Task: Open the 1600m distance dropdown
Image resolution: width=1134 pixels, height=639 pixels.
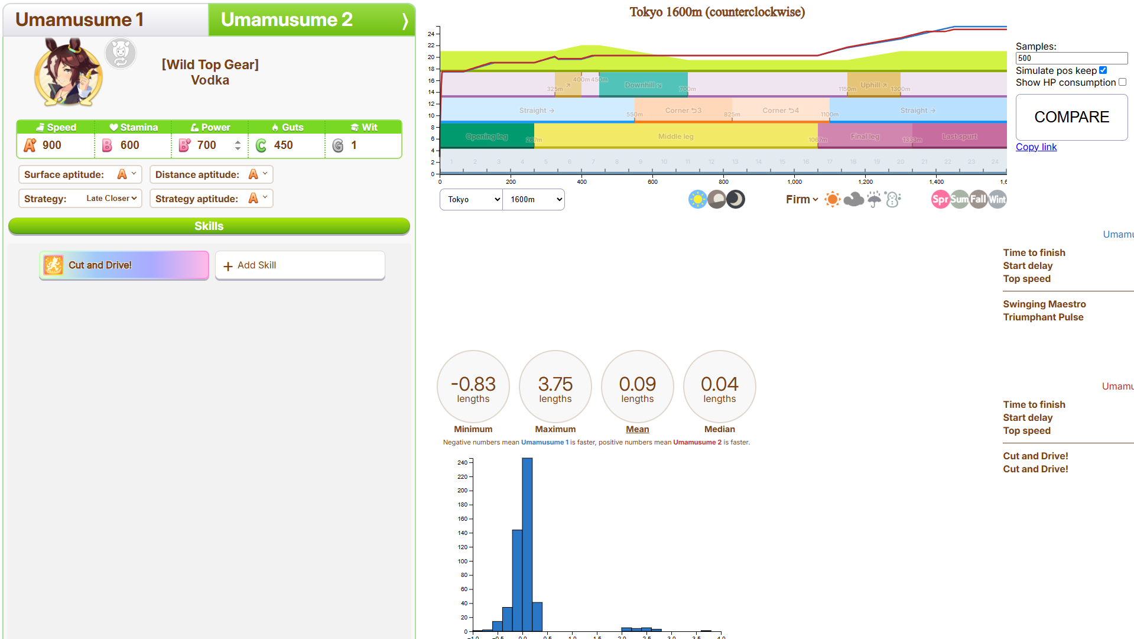Action: click(534, 199)
